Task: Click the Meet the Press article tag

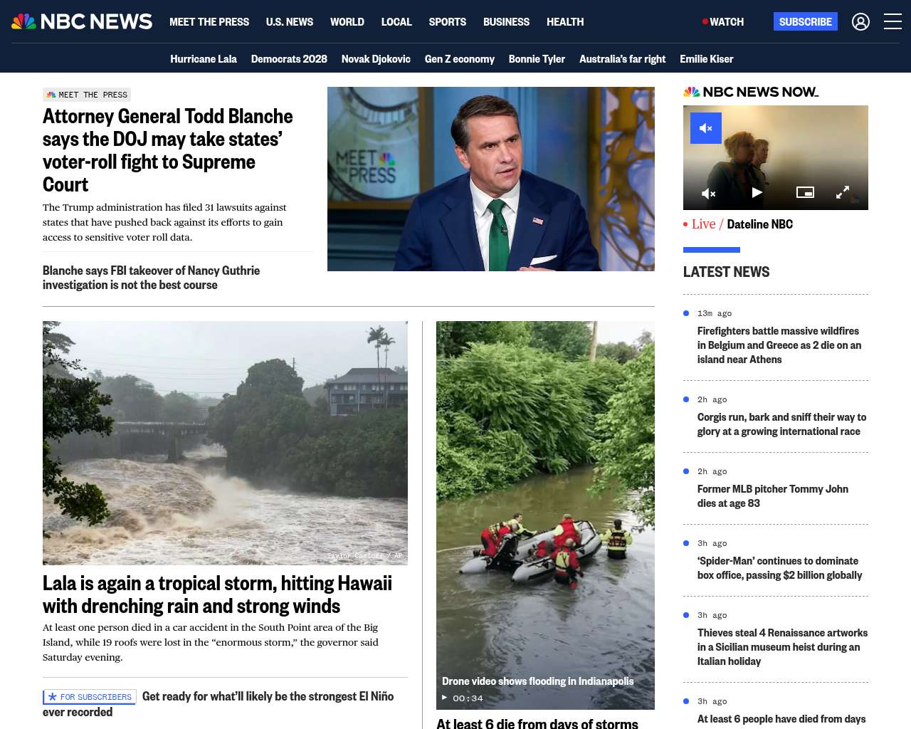Action: 87,95
